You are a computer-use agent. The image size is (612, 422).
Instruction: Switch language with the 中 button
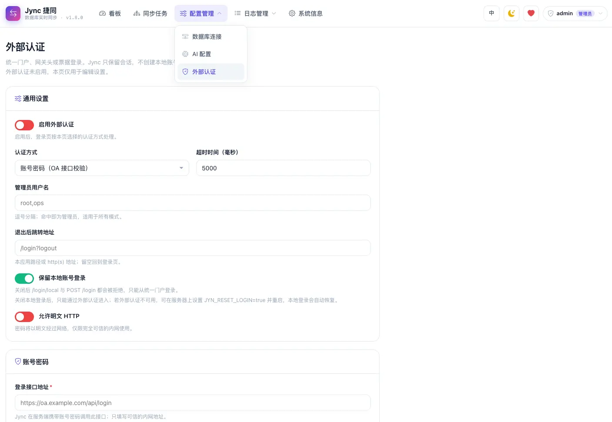(492, 13)
